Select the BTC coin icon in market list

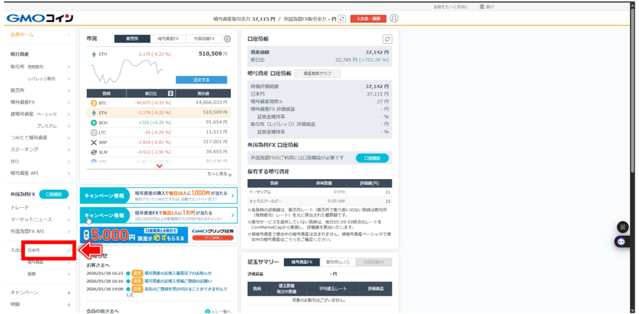tap(94, 102)
